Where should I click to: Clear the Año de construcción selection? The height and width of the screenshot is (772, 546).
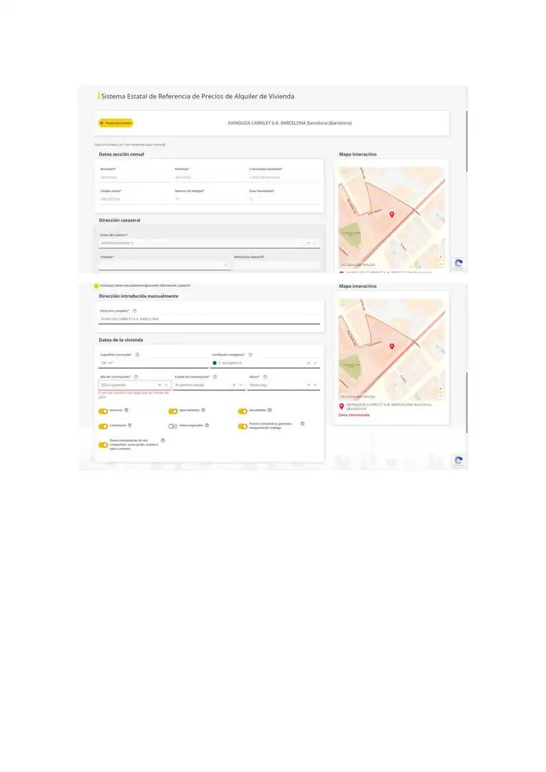coord(159,385)
